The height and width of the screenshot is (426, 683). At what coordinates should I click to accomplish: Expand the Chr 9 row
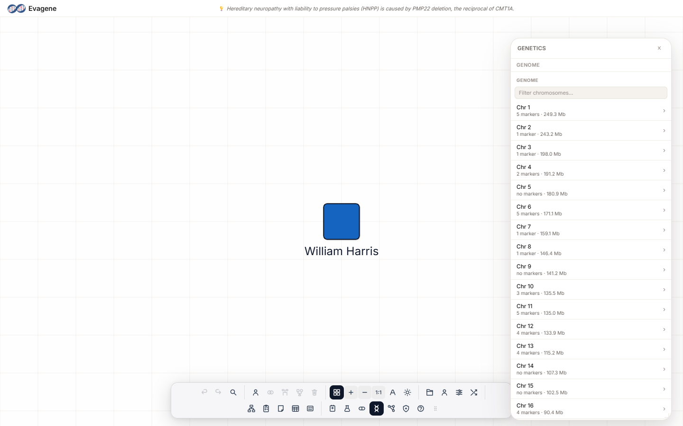(591, 270)
